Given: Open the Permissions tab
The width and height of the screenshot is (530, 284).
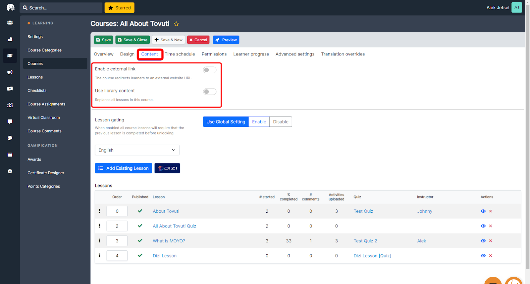Looking at the screenshot, I should point(214,54).
